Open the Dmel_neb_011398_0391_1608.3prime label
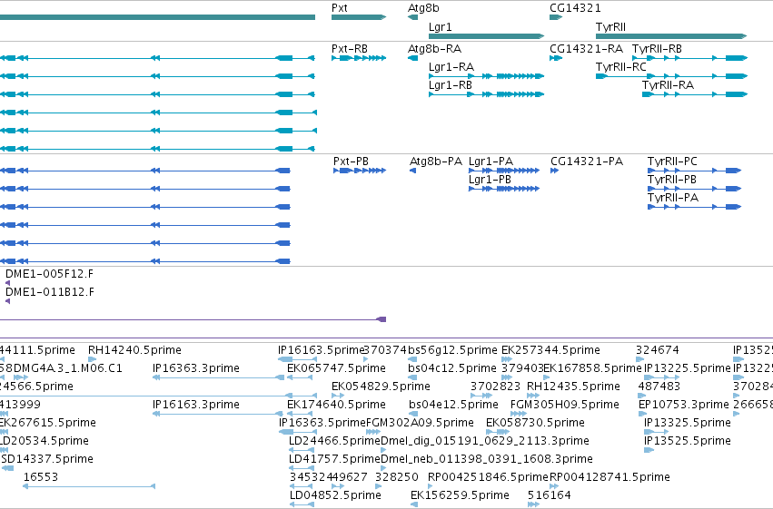Screen dimensions: 773x509 tap(487, 459)
